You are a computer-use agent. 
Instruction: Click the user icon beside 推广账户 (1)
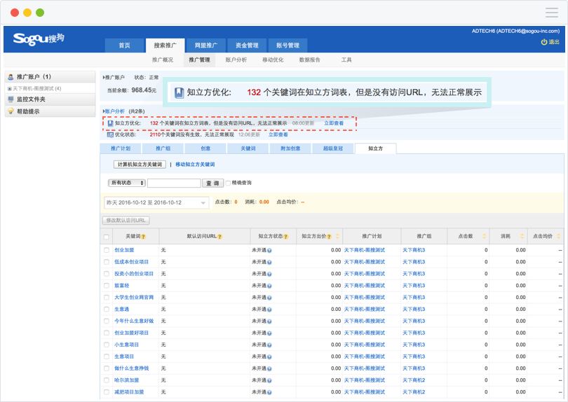pyautogui.click(x=11, y=77)
